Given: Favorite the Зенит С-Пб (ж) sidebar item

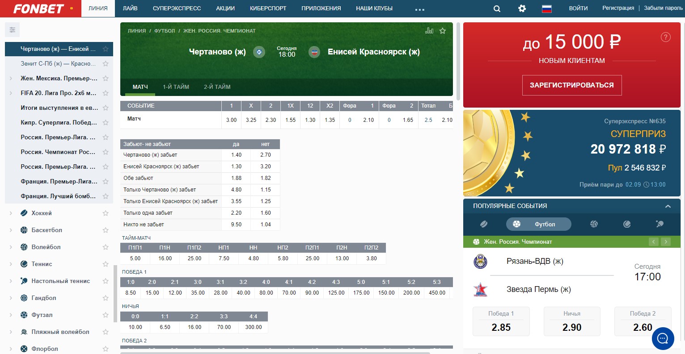Looking at the screenshot, I should [x=106, y=64].
